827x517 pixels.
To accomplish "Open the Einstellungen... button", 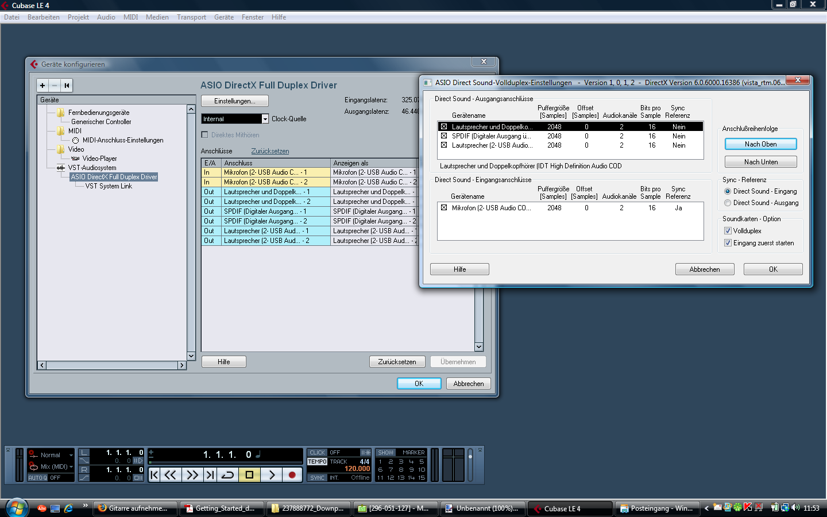I will click(x=234, y=101).
